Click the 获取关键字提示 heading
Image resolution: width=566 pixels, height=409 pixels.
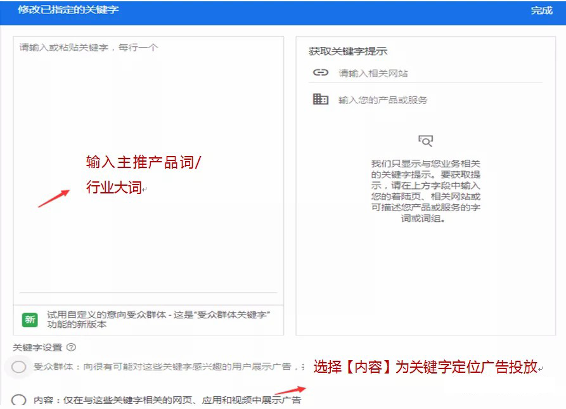[347, 51]
